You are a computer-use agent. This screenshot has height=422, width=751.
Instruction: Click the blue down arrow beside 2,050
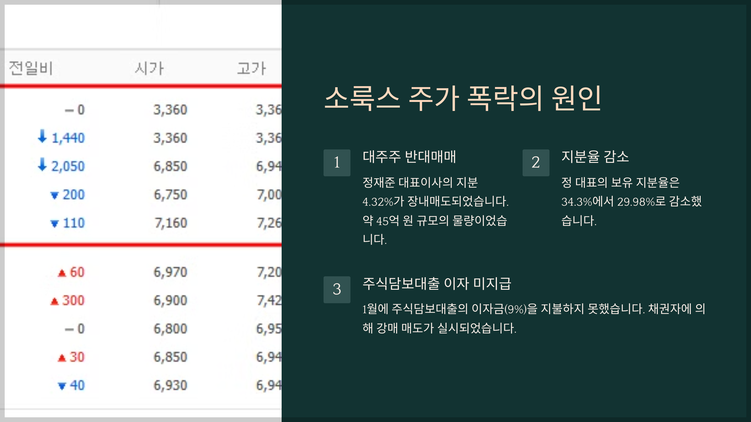click(42, 165)
